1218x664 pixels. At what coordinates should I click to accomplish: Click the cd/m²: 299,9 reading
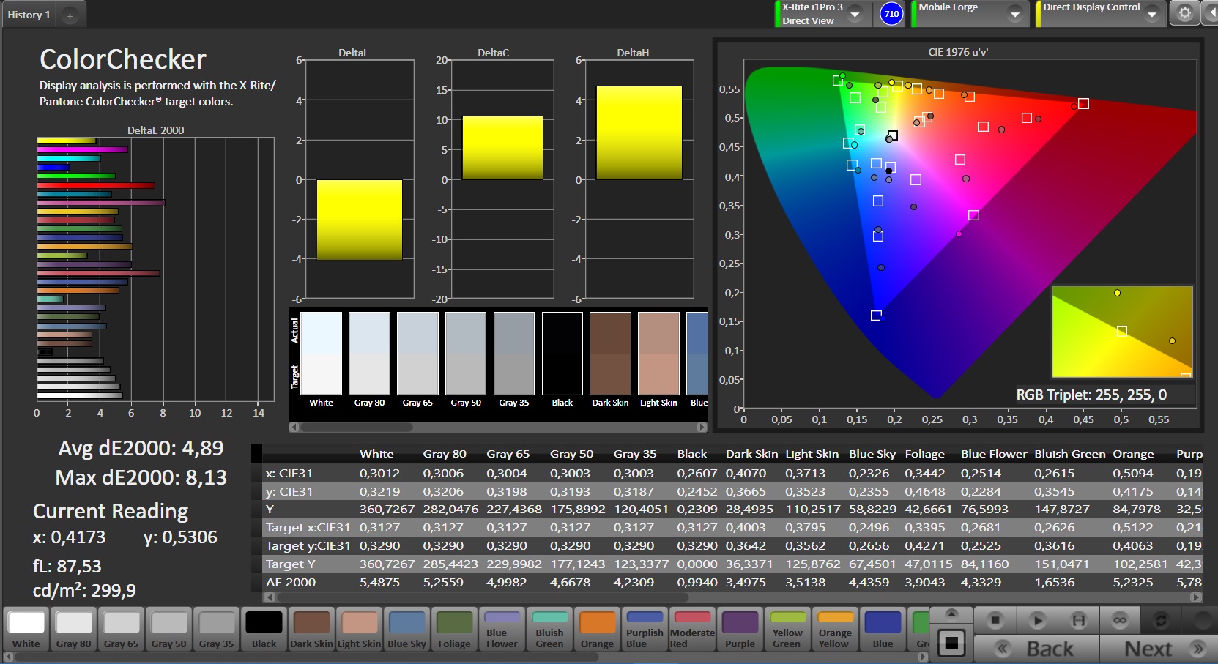click(x=84, y=590)
